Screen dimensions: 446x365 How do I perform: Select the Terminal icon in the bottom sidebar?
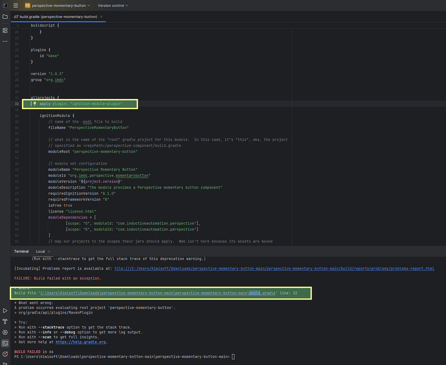5,343
